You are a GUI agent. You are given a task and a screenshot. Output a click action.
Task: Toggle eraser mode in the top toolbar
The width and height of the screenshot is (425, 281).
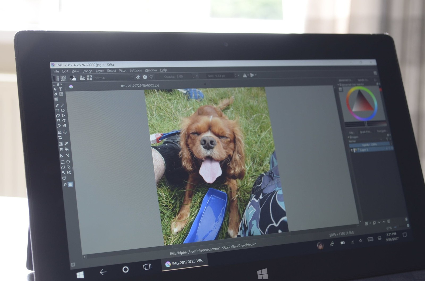(138, 76)
